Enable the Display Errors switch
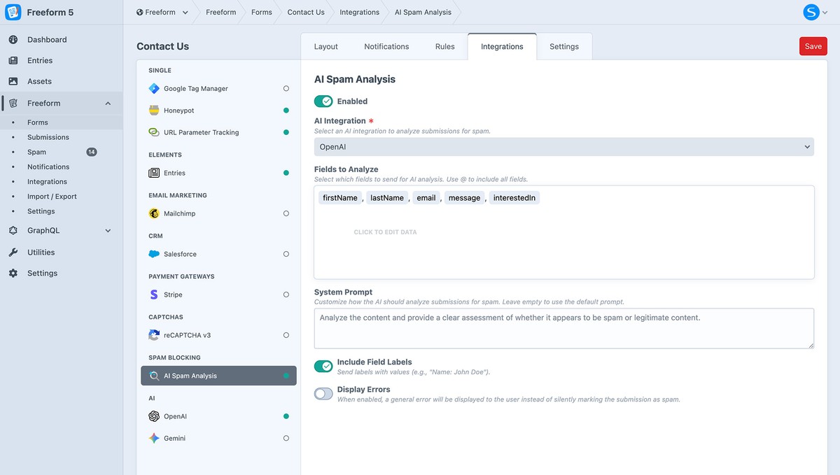This screenshot has height=475, width=840. 323,394
